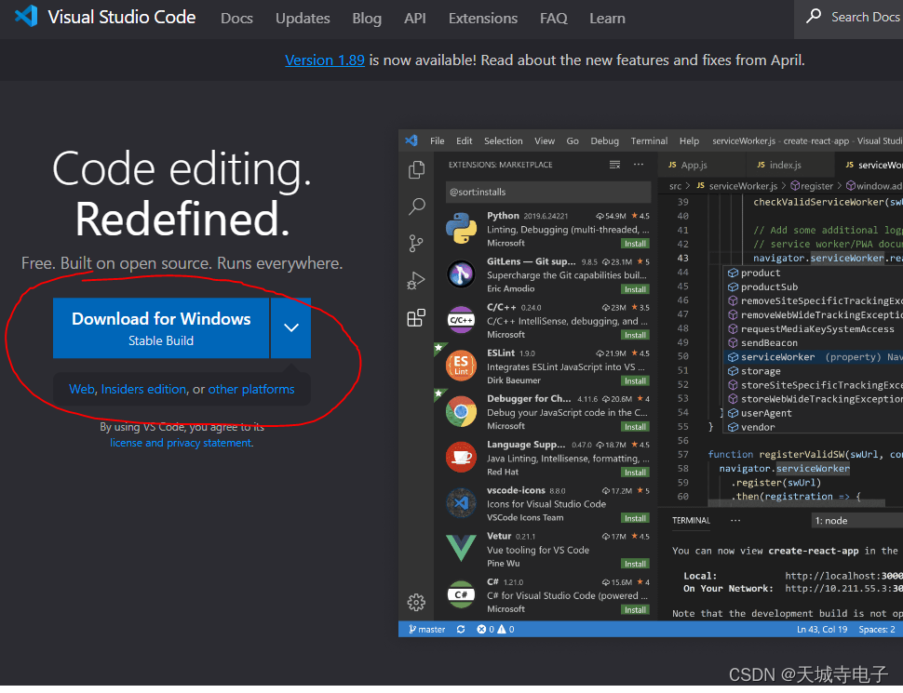Open the other platforms link
This screenshot has height=693, width=903.
tap(251, 389)
